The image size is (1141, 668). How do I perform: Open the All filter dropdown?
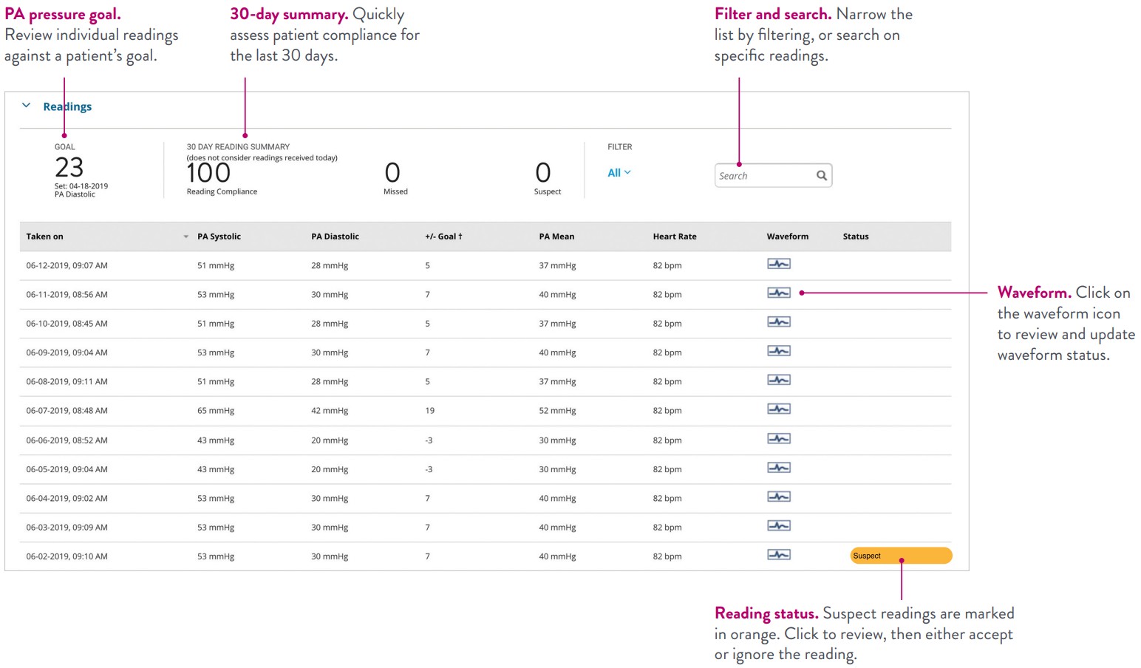click(619, 173)
